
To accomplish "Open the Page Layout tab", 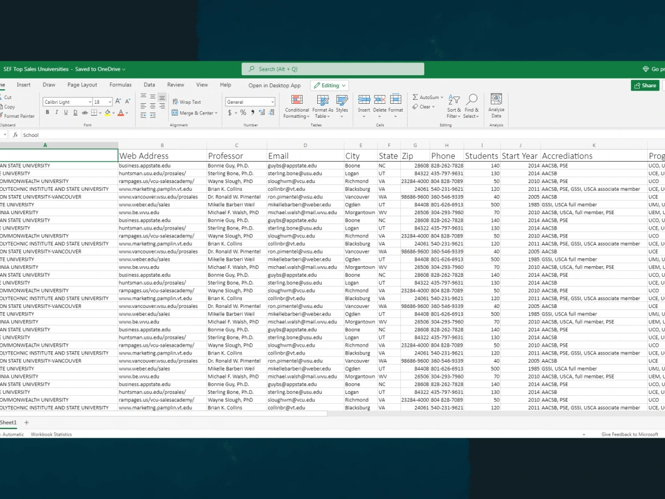I will coord(82,85).
